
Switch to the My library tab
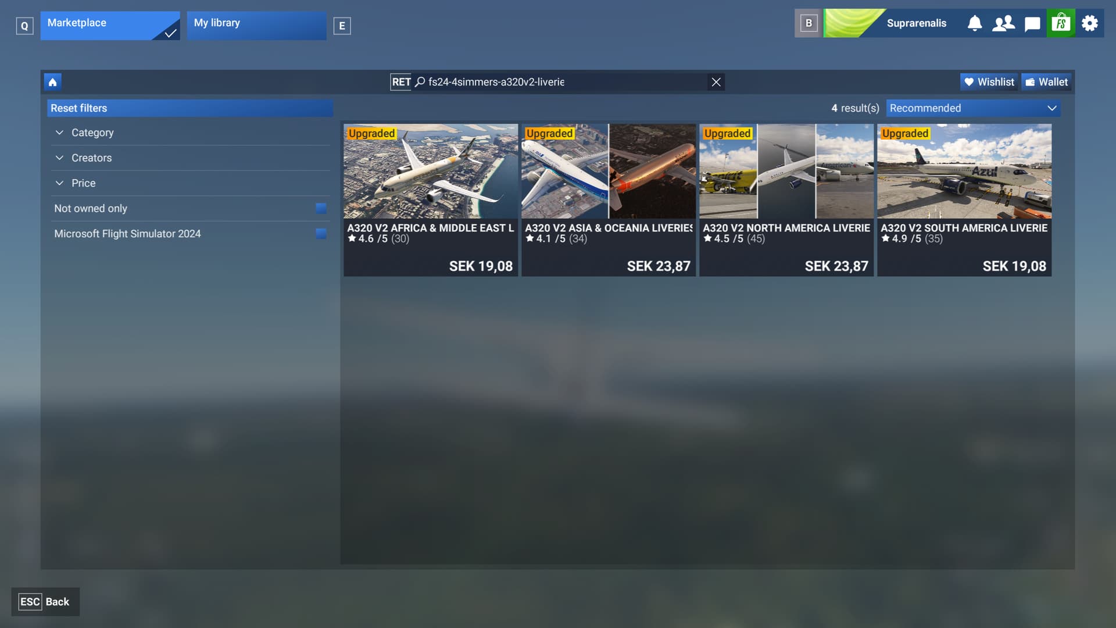tap(256, 25)
